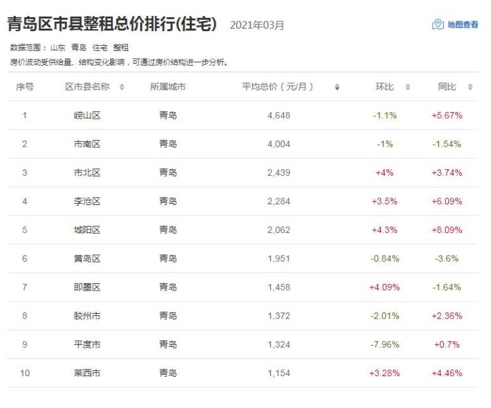Click rank number 10
Screen dimensions: 491x408
pos(25,374)
